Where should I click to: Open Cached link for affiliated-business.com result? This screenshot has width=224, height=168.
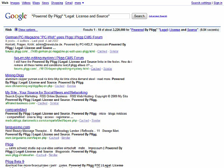tap(43, 103)
